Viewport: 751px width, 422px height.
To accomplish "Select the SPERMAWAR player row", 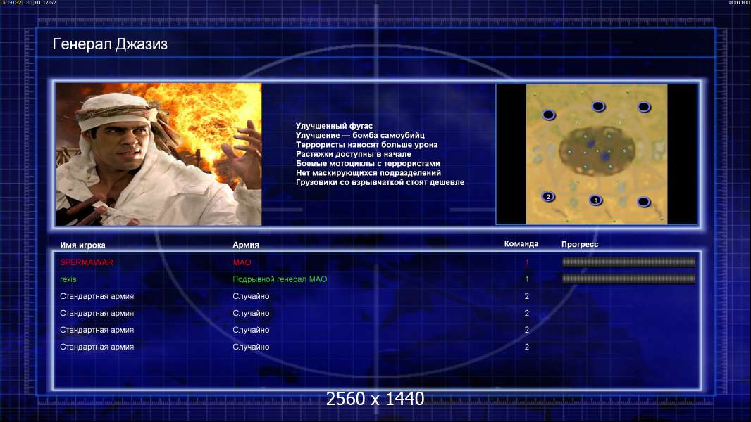I will pos(377,262).
